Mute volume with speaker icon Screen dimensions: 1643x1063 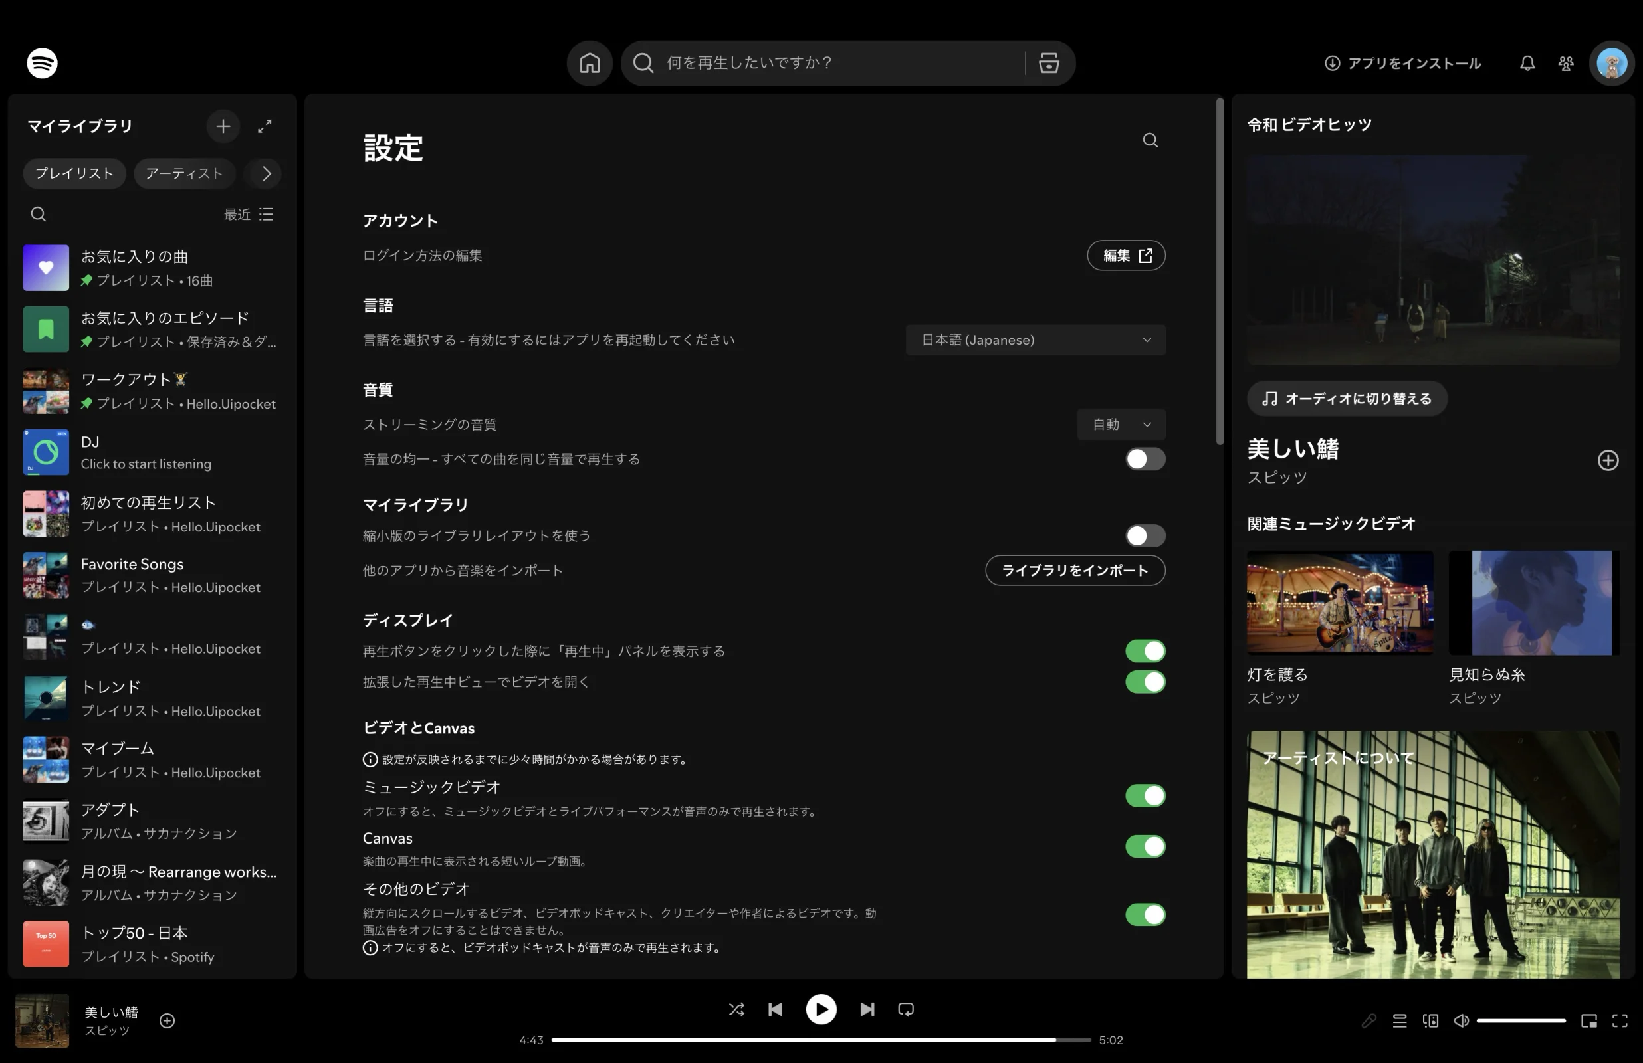tap(1461, 1020)
